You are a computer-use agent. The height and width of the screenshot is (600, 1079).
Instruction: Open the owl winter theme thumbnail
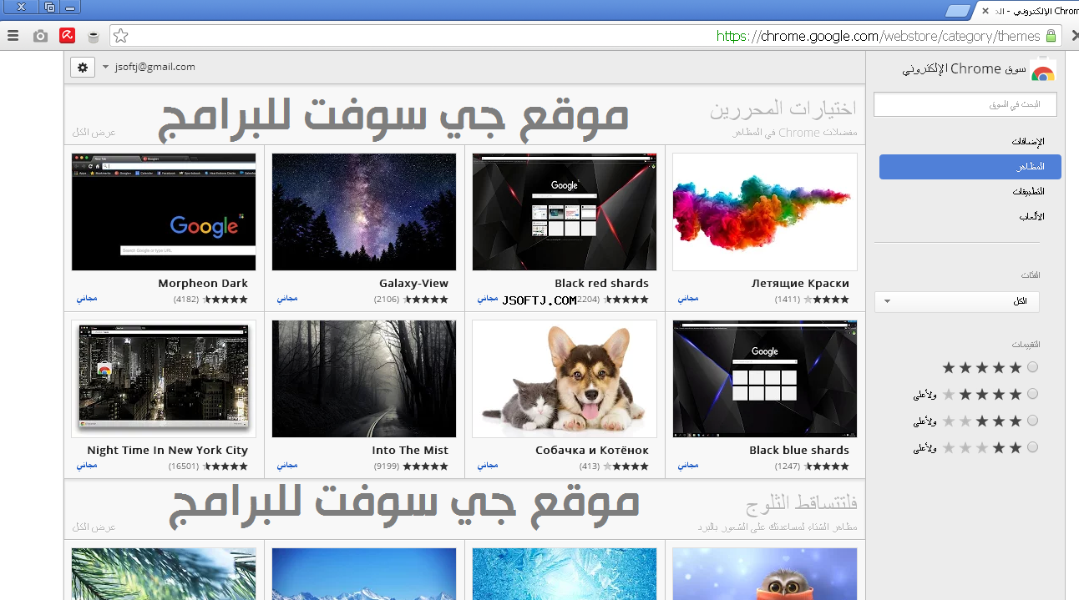coord(765,574)
